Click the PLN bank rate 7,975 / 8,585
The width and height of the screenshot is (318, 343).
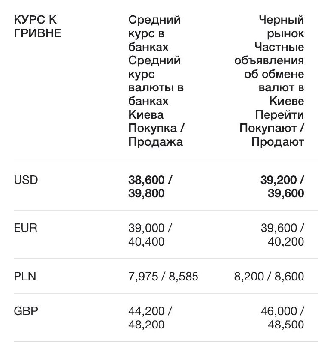(x=163, y=277)
